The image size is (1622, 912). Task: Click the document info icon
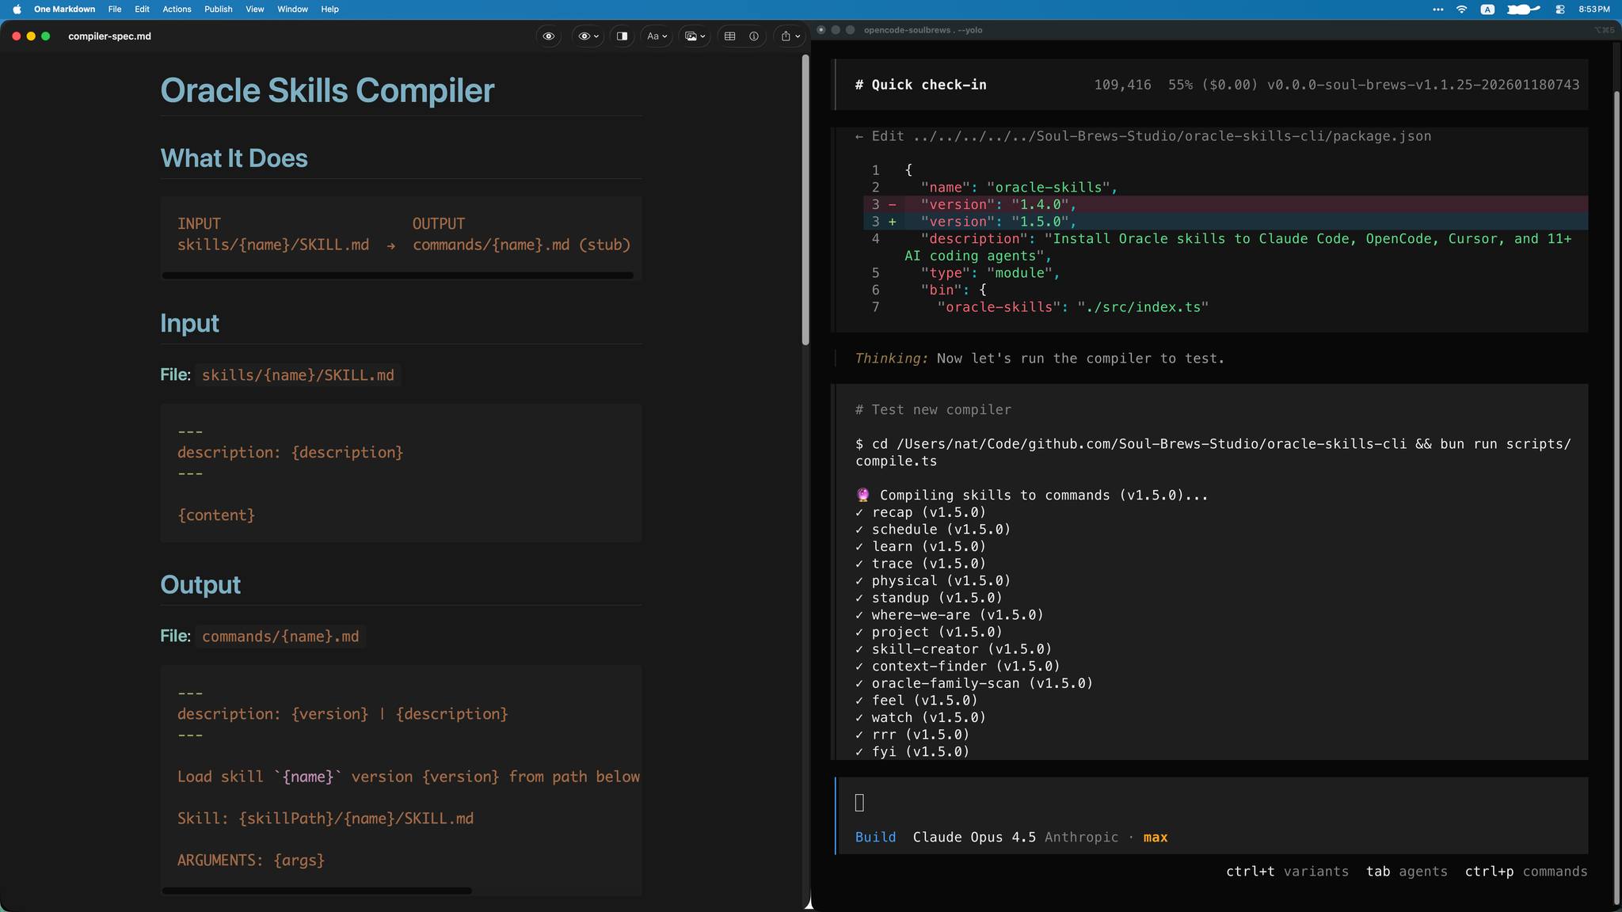pyautogui.click(x=754, y=36)
